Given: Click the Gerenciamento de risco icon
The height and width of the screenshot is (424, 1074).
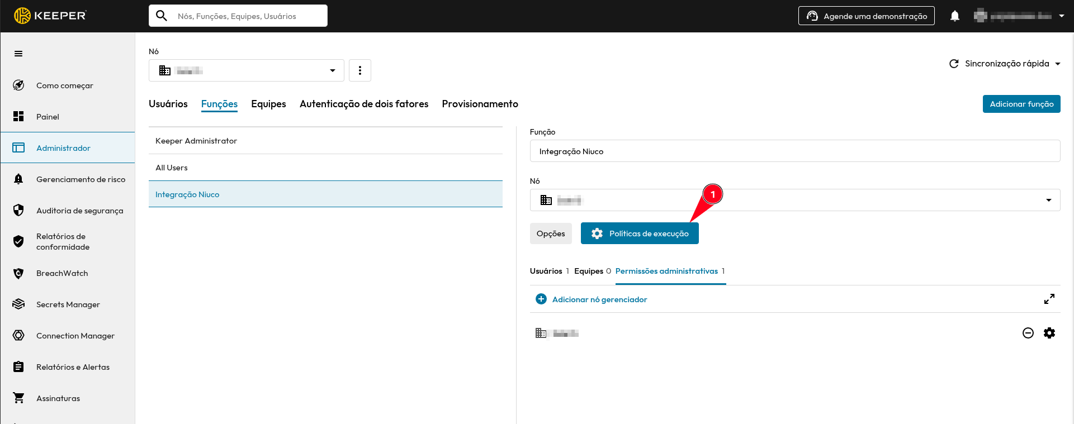Looking at the screenshot, I should tap(18, 179).
